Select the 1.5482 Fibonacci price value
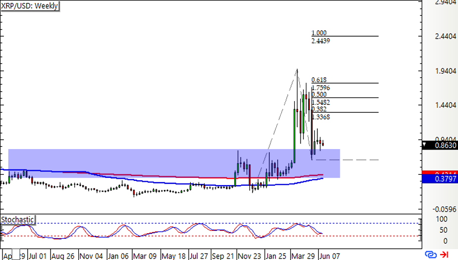Image resolution: width=458 pixels, height=260 pixels. click(x=321, y=102)
